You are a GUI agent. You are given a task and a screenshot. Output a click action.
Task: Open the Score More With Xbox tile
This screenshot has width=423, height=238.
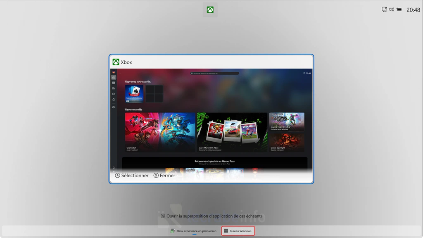pyautogui.click(x=232, y=132)
